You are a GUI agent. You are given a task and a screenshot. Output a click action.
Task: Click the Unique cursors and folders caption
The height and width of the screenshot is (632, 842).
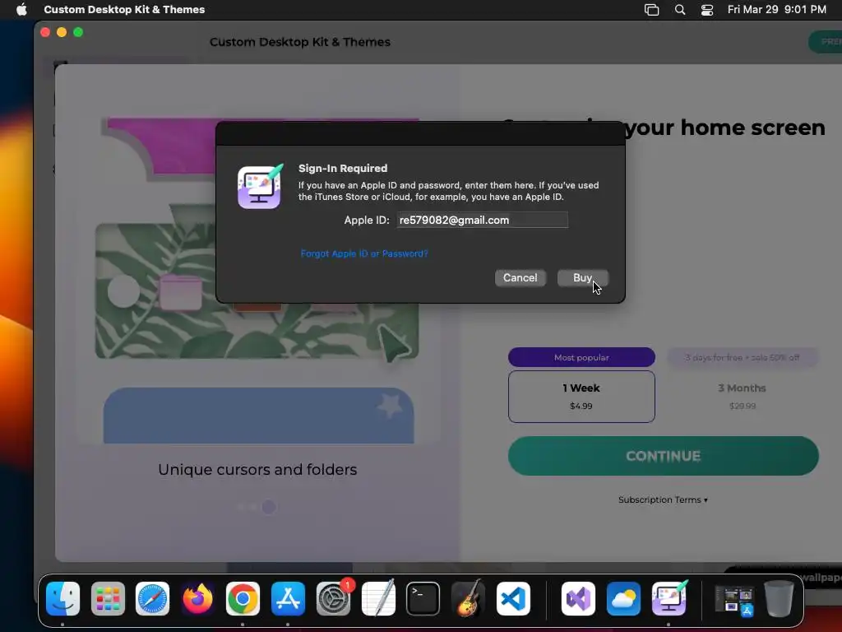pyautogui.click(x=257, y=470)
